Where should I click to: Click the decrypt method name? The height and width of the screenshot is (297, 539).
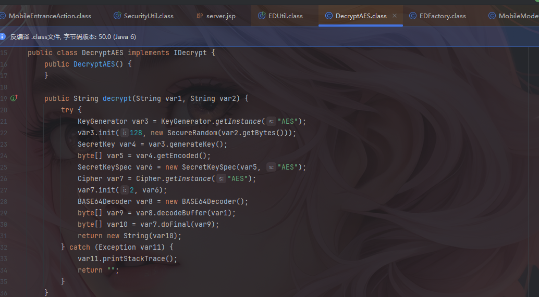click(x=117, y=98)
